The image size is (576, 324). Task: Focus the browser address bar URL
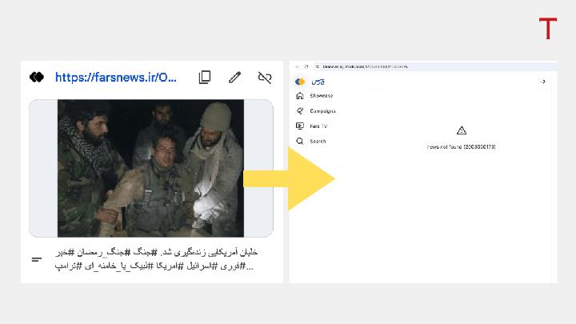tap(368, 66)
